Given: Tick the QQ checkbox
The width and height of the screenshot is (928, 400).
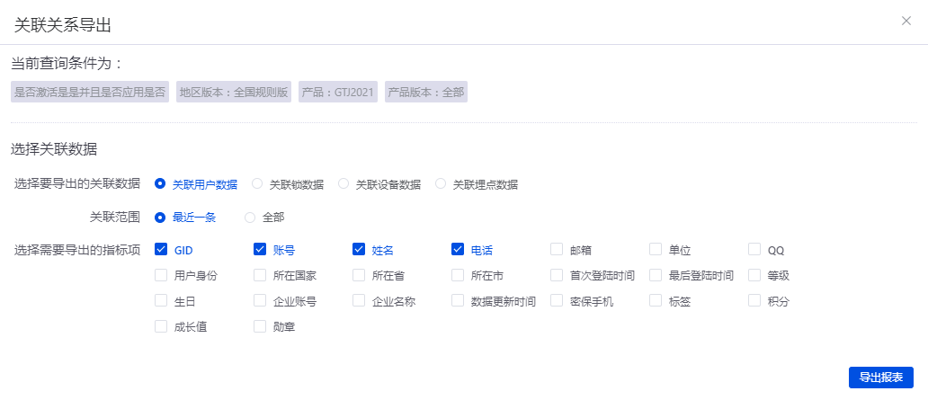Looking at the screenshot, I should [754, 249].
